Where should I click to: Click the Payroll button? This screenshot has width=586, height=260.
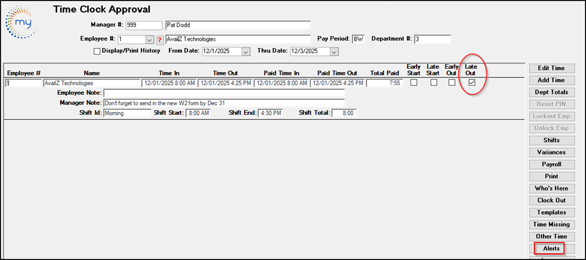point(551,165)
